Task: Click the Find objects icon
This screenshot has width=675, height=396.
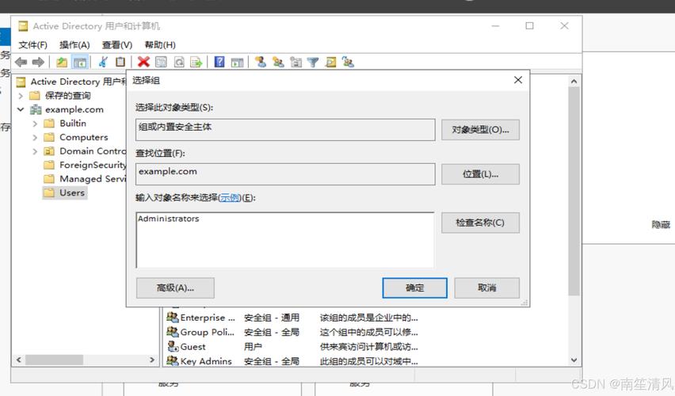Action: click(330, 63)
